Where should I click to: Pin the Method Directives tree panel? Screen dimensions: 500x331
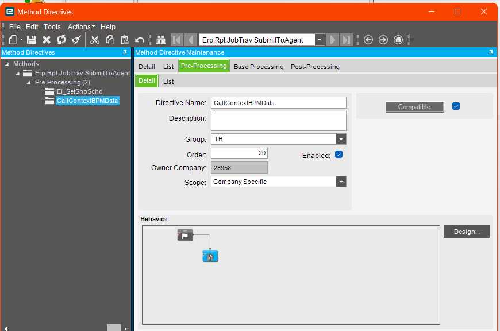coord(125,53)
